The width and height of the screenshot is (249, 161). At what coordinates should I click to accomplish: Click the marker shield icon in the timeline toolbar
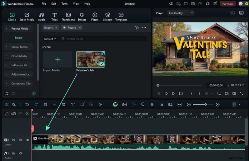143,104
